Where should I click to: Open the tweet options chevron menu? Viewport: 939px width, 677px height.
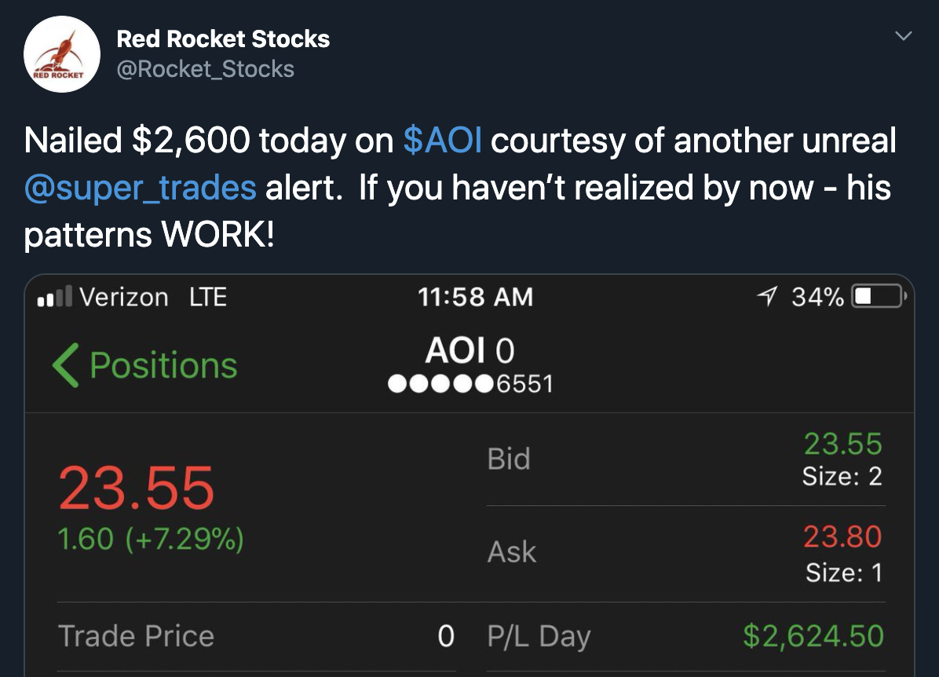(x=904, y=36)
